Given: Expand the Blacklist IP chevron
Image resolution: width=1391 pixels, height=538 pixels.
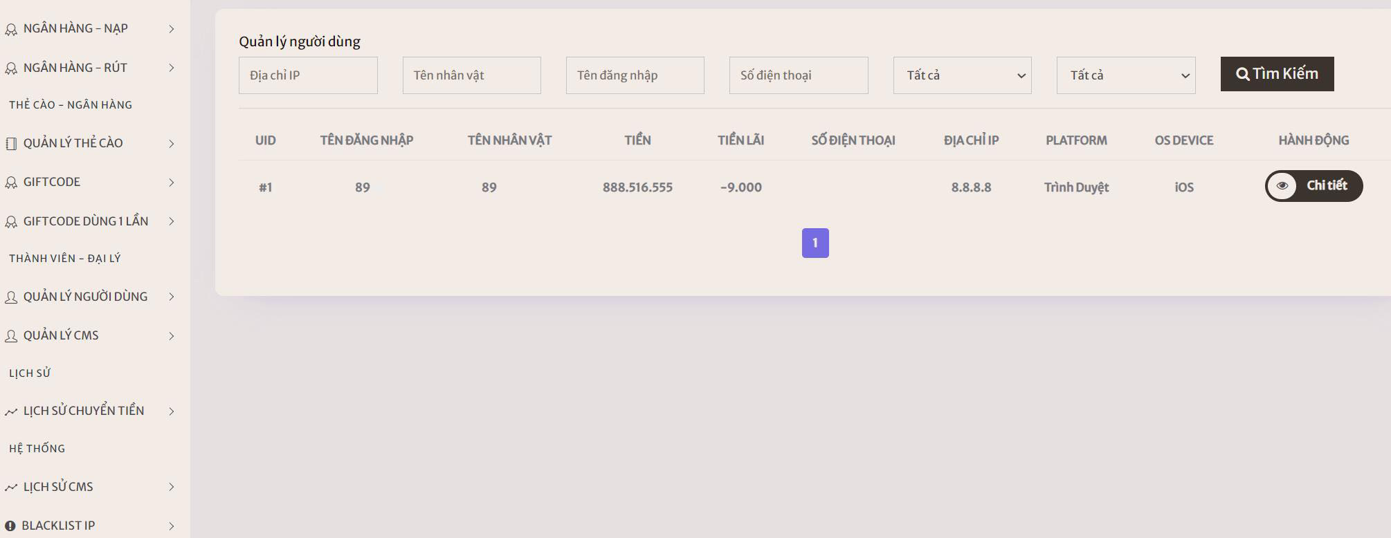Looking at the screenshot, I should tap(172, 526).
